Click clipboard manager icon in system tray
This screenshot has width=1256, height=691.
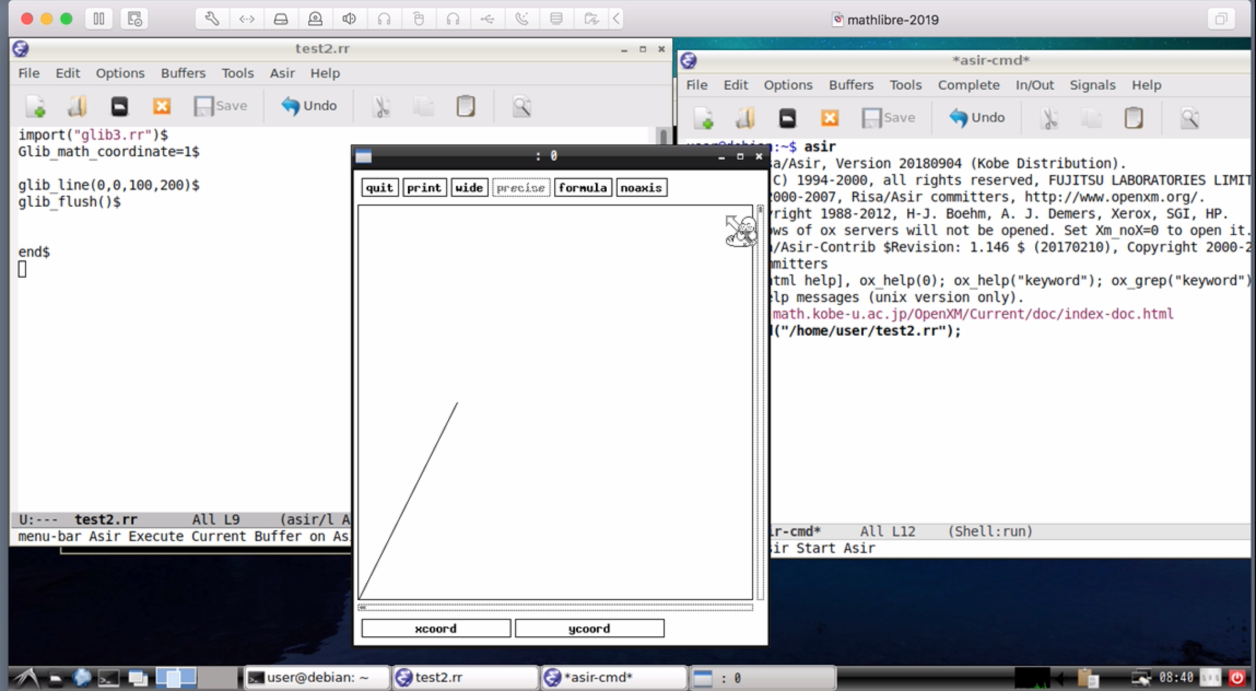click(1088, 678)
